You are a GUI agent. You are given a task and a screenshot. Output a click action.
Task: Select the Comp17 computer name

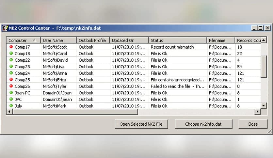(22, 47)
